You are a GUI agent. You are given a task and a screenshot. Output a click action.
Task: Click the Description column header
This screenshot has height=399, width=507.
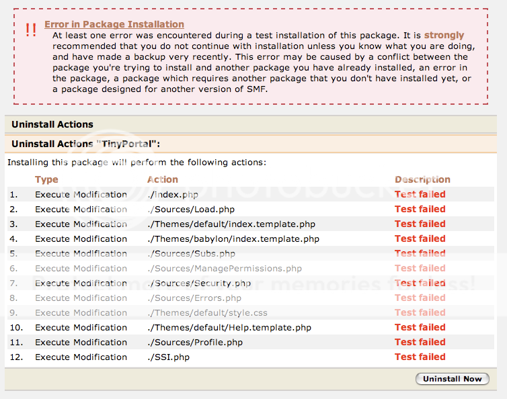click(422, 179)
